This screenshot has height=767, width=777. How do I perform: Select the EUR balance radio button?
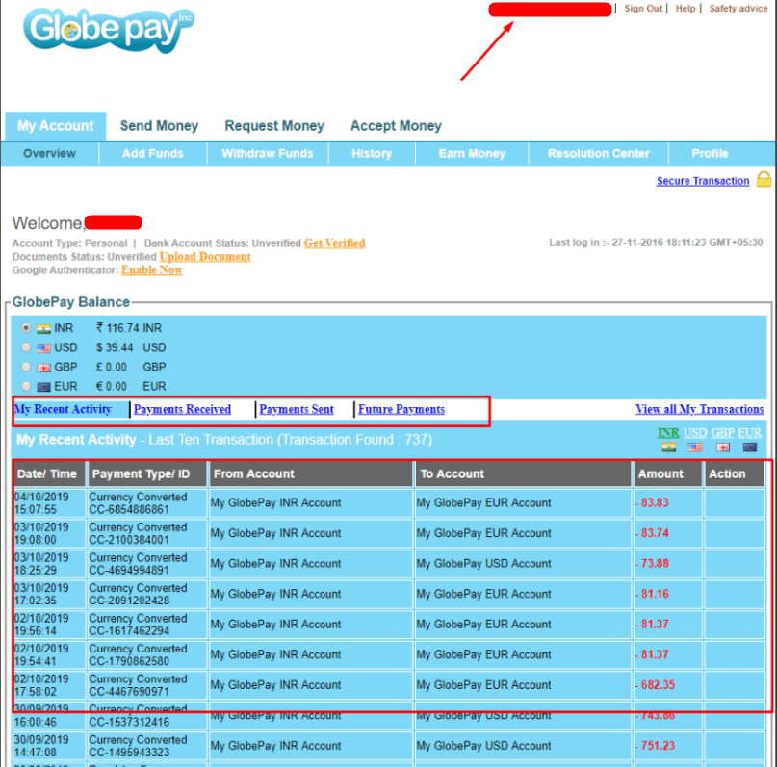(26, 386)
